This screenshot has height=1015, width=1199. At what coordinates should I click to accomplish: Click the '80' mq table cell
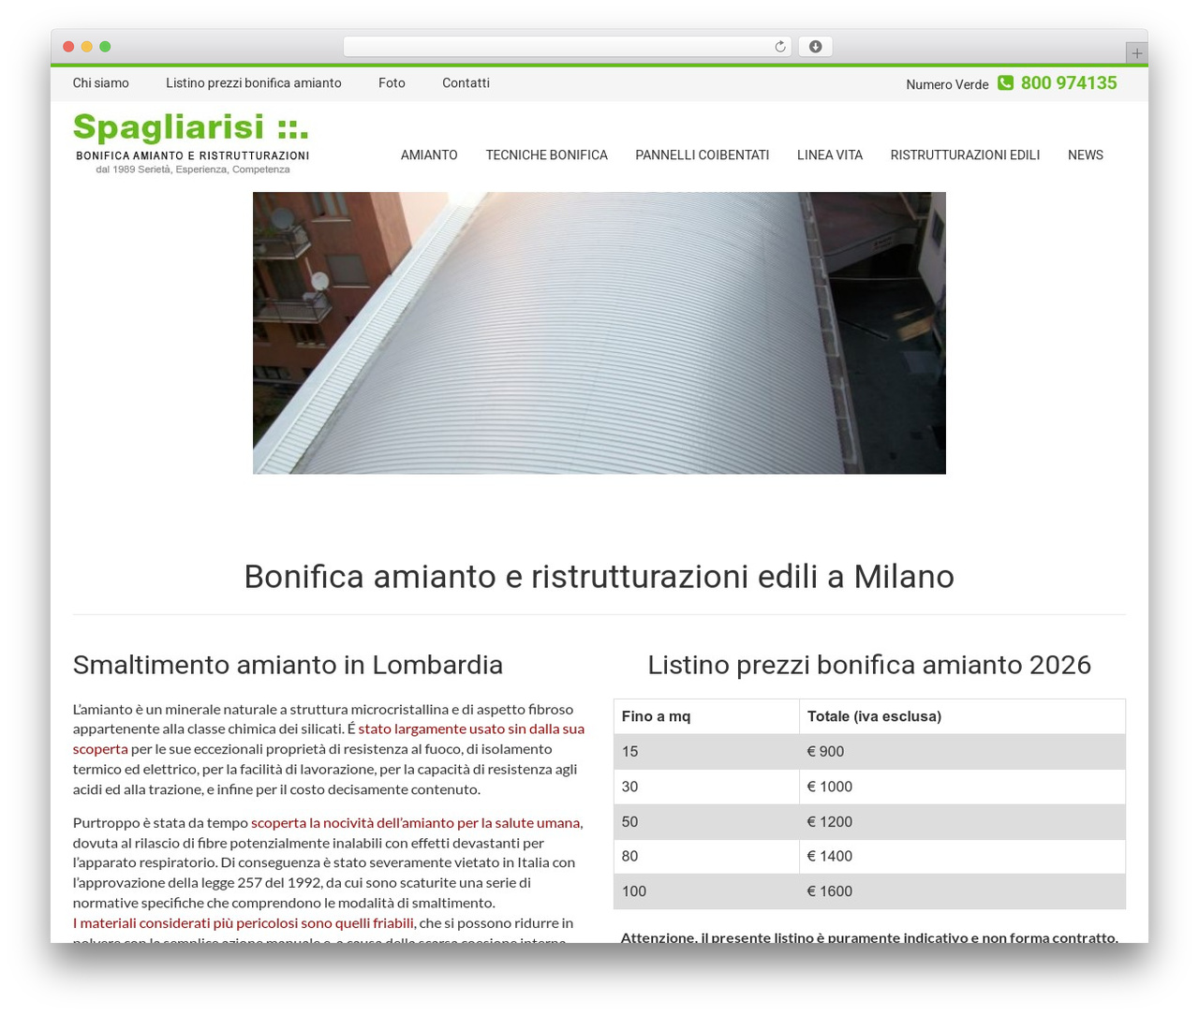(706, 857)
